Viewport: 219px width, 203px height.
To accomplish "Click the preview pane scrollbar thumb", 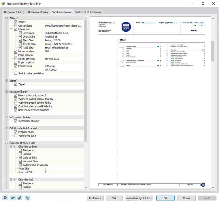I will (x=213, y=51).
